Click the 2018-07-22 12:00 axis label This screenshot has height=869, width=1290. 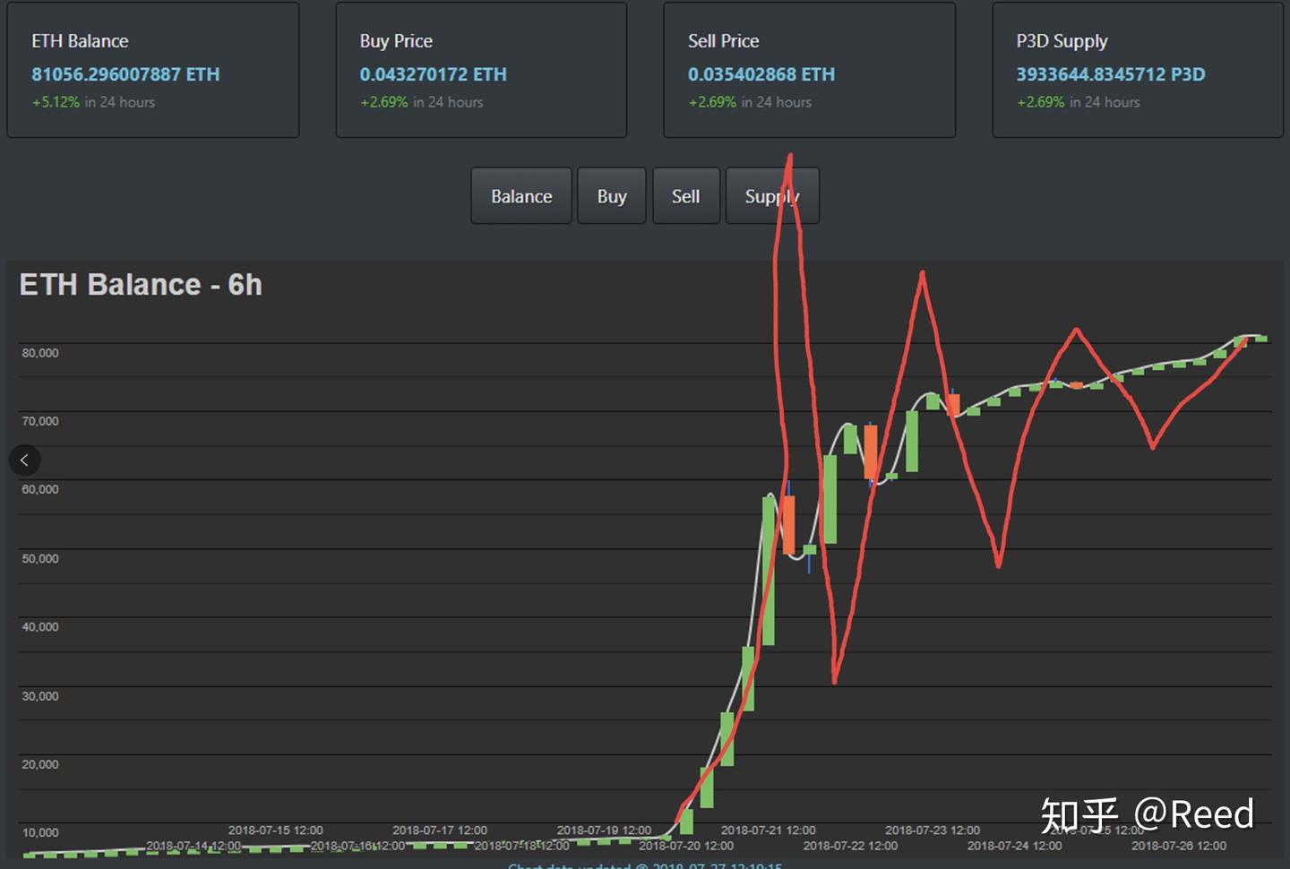[x=850, y=846]
